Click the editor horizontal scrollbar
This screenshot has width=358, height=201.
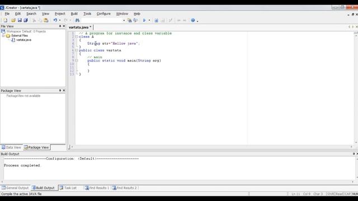[x=211, y=147]
